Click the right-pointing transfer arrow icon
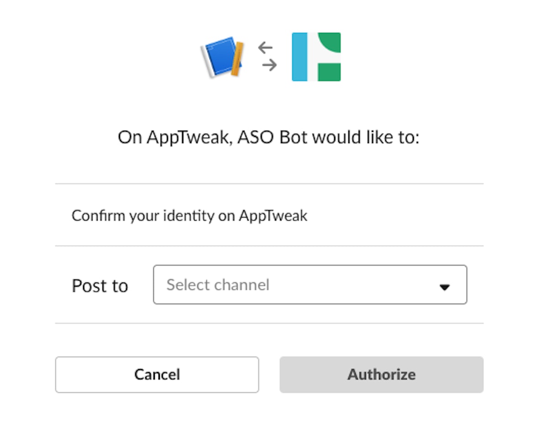548x444 pixels. (x=269, y=65)
